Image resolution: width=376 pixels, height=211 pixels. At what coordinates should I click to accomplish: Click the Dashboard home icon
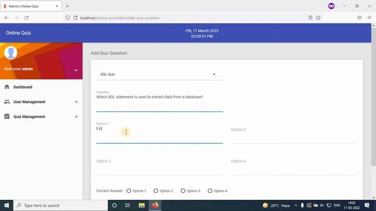(6, 87)
